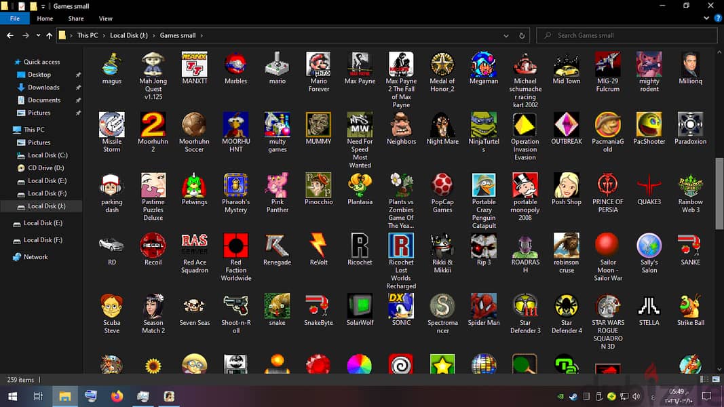Open the SONIC game icon
Viewport: 724px width, 407px height.
coord(401,306)
